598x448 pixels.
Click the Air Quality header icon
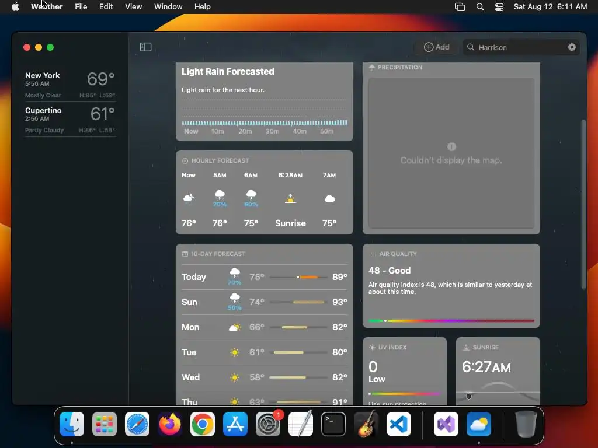click(x=372, y=254)
